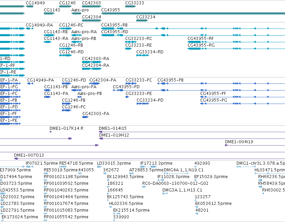Click transcript CG43955-RB label
285x222 pixels.
pos(115,25)
